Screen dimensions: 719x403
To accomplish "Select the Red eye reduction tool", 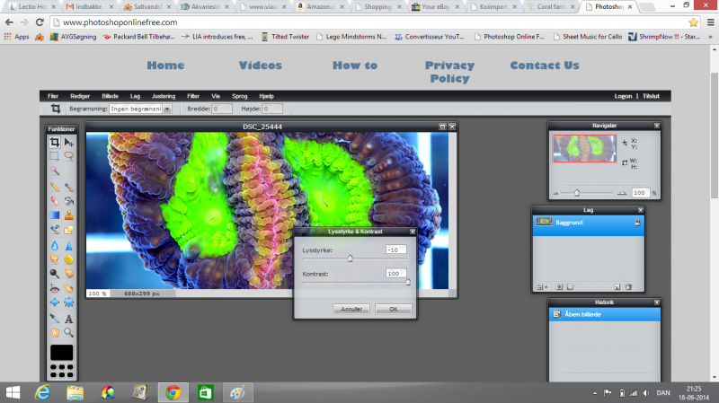I will [x=55, y=288].
